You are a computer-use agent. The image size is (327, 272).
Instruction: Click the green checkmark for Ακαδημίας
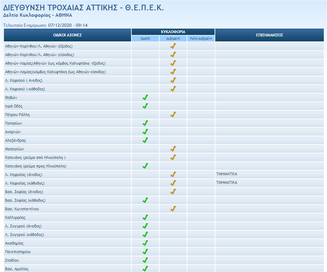tap(145, 243)
